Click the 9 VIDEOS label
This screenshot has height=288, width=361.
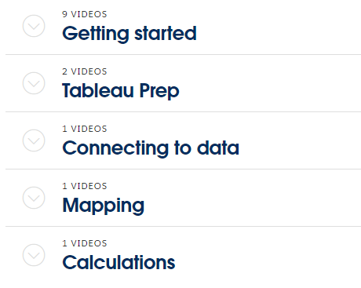click(85, 14)
